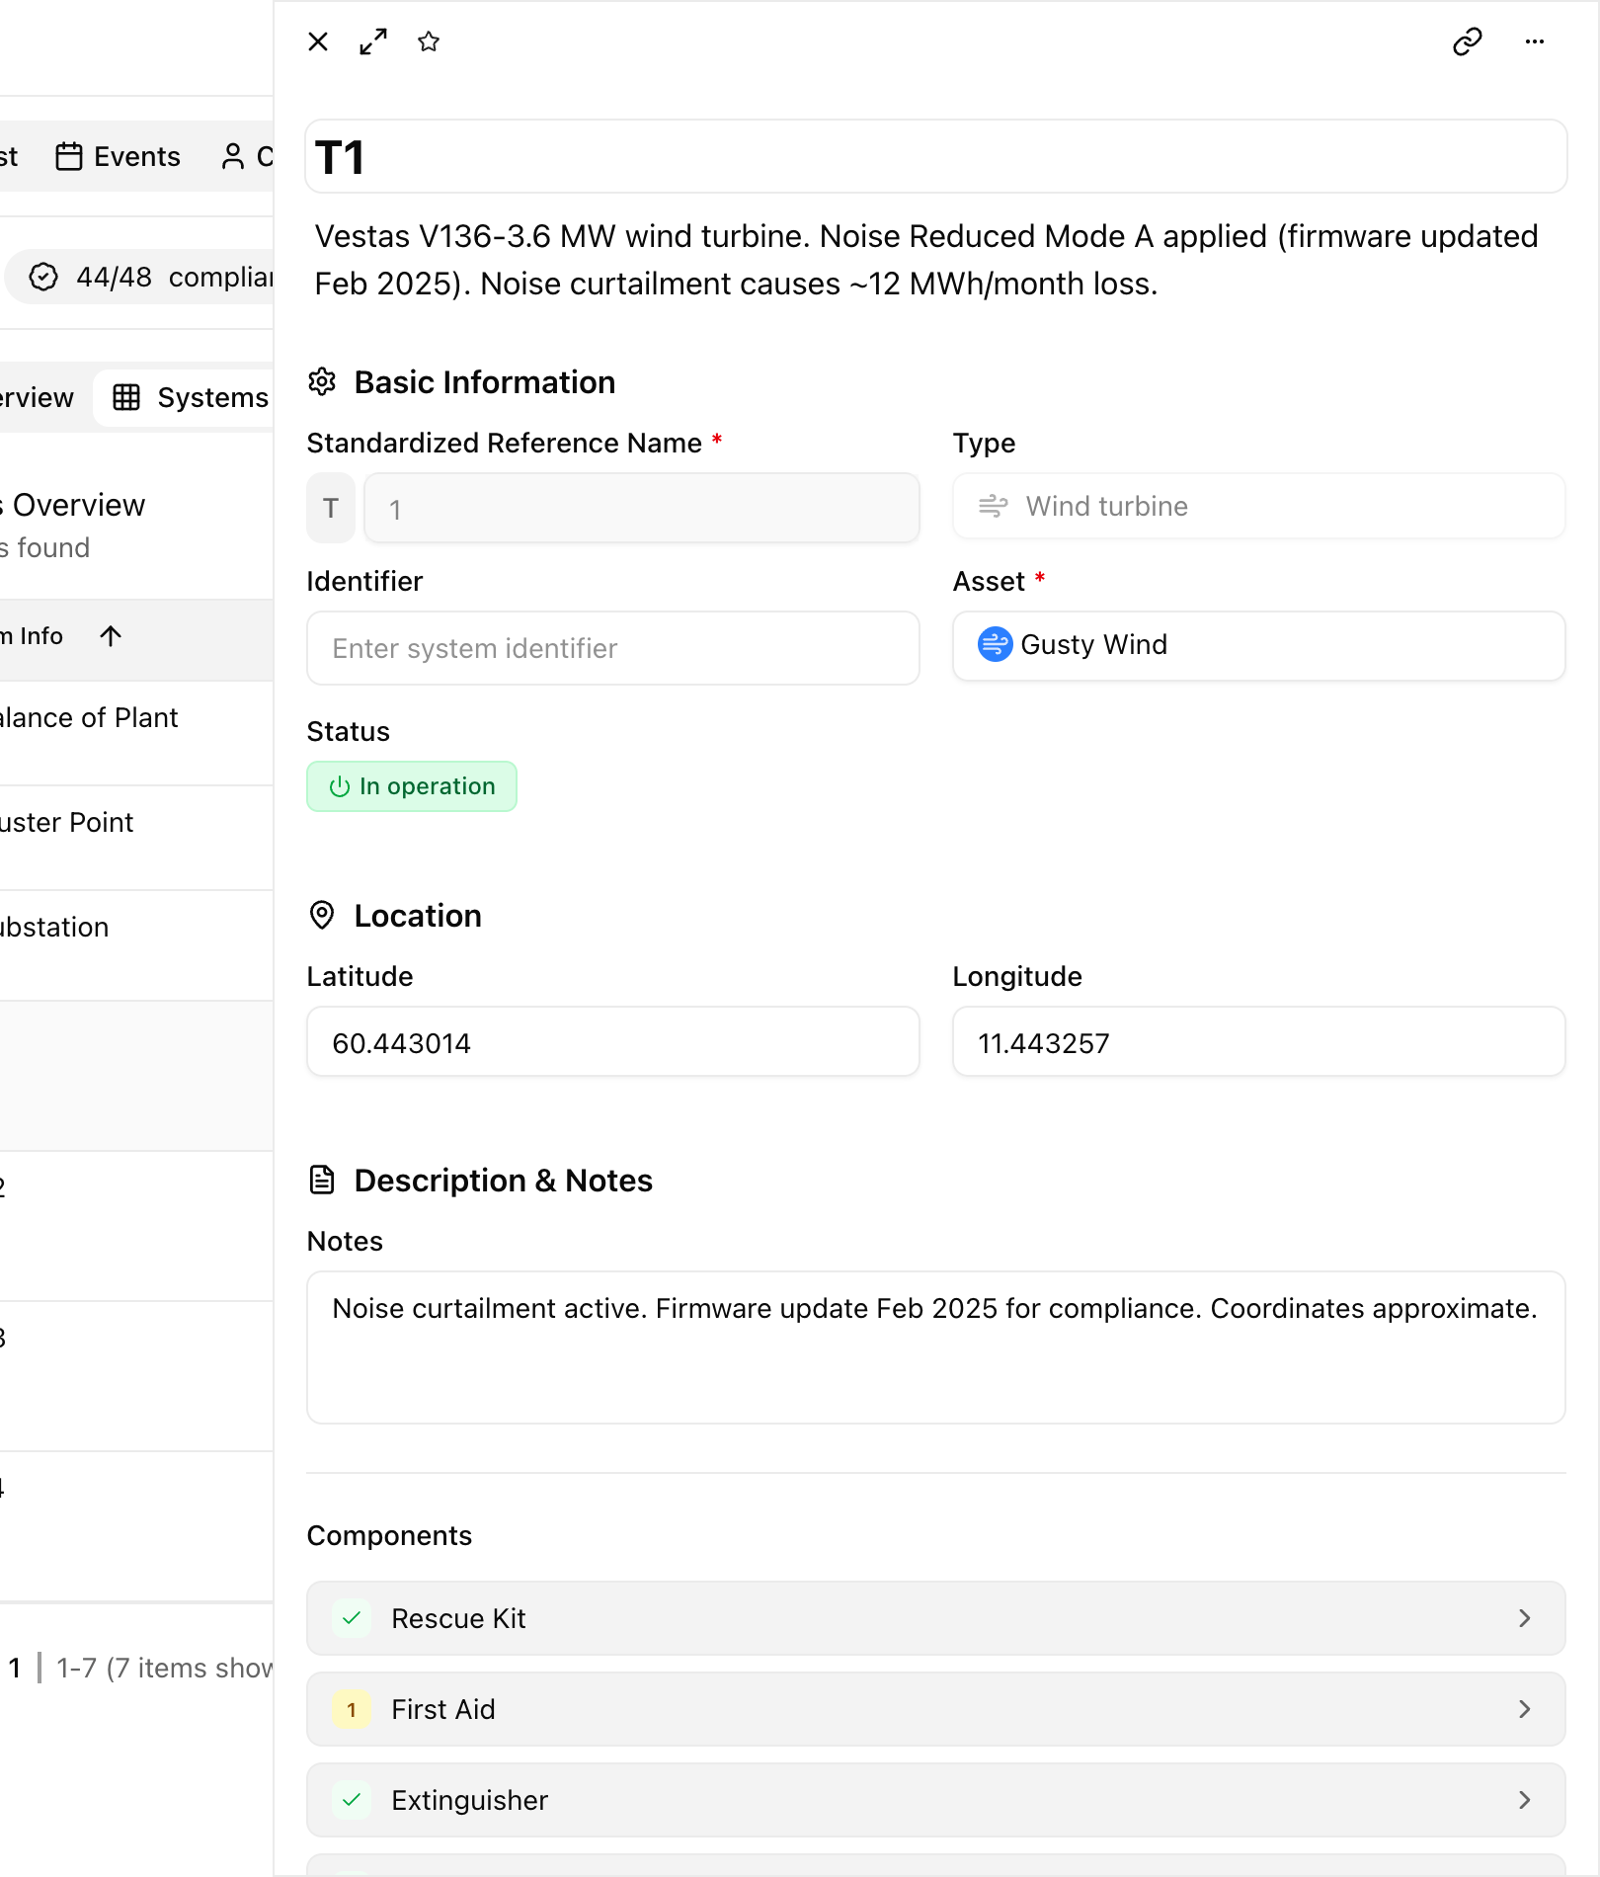Expand the Rescue Kit component
The image size is (1600, 1877).
935,1618
